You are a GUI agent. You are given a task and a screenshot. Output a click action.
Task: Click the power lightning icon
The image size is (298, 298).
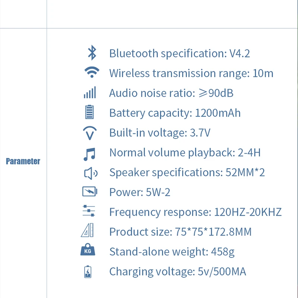tap(90, 192)
